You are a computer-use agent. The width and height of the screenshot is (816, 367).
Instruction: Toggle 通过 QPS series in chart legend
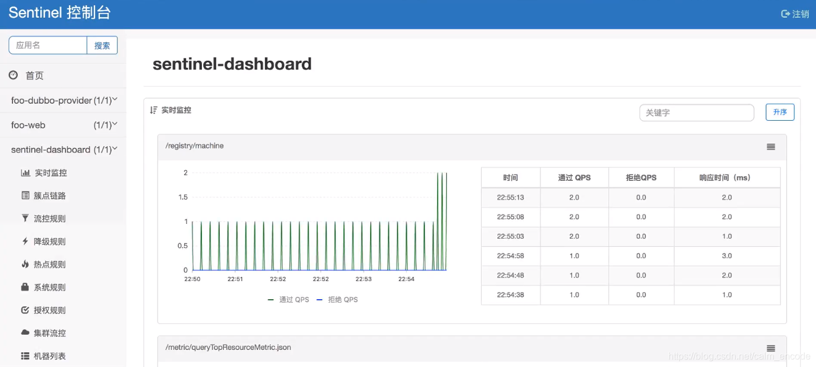288,299
